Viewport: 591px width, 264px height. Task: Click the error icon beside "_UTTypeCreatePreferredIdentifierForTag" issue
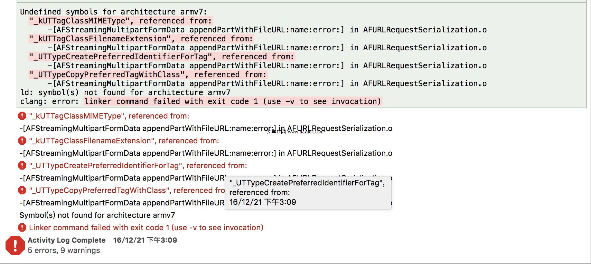(x=22, y=166)
